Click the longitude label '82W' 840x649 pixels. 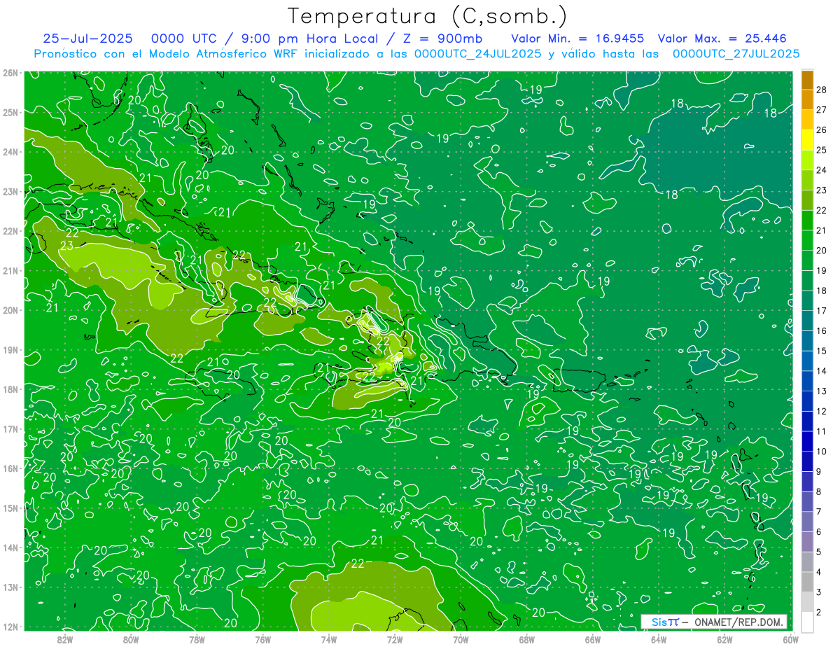coord(65,639)
